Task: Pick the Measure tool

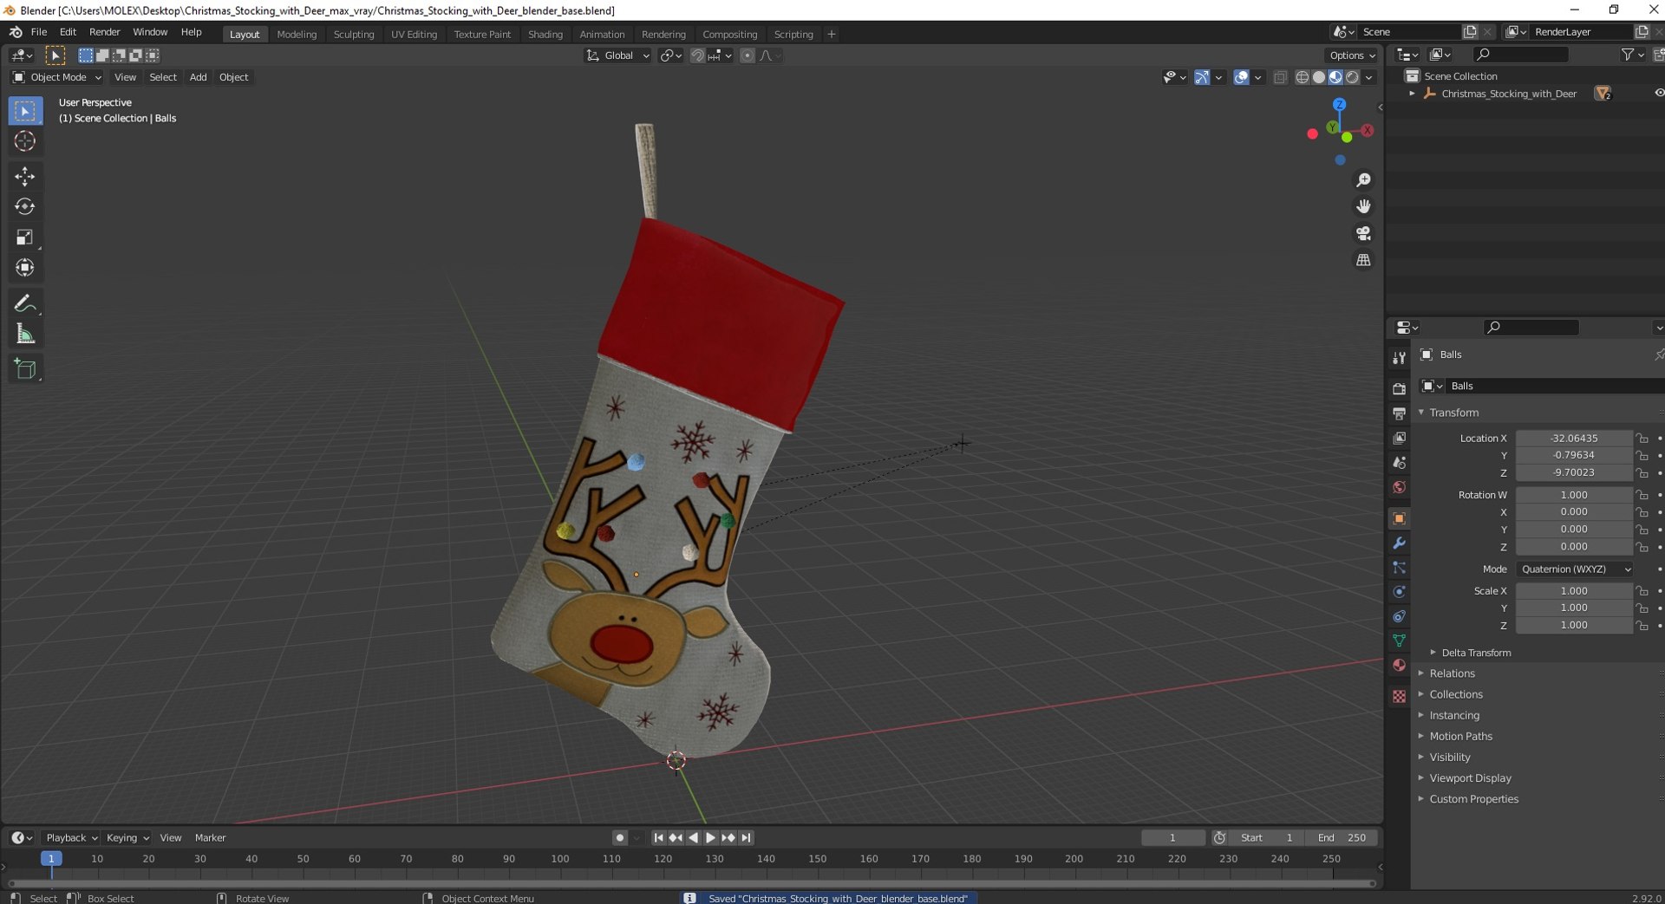Action: 25,334
